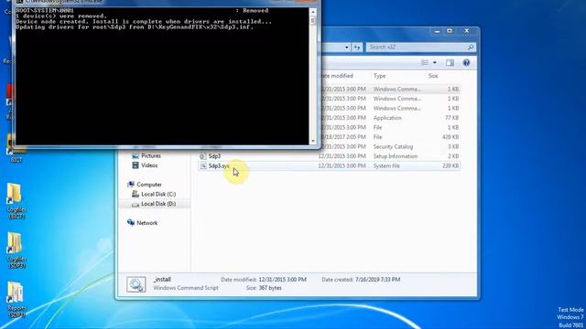Select the Application row of 77 KB
586x329 pixels.
[x=391, y=118]
